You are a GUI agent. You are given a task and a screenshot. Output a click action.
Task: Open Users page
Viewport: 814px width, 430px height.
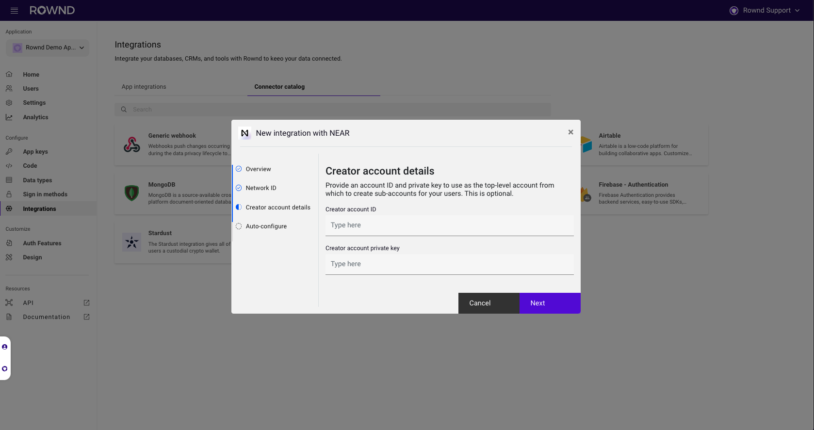pyautogui.click(x=31, y=89)
